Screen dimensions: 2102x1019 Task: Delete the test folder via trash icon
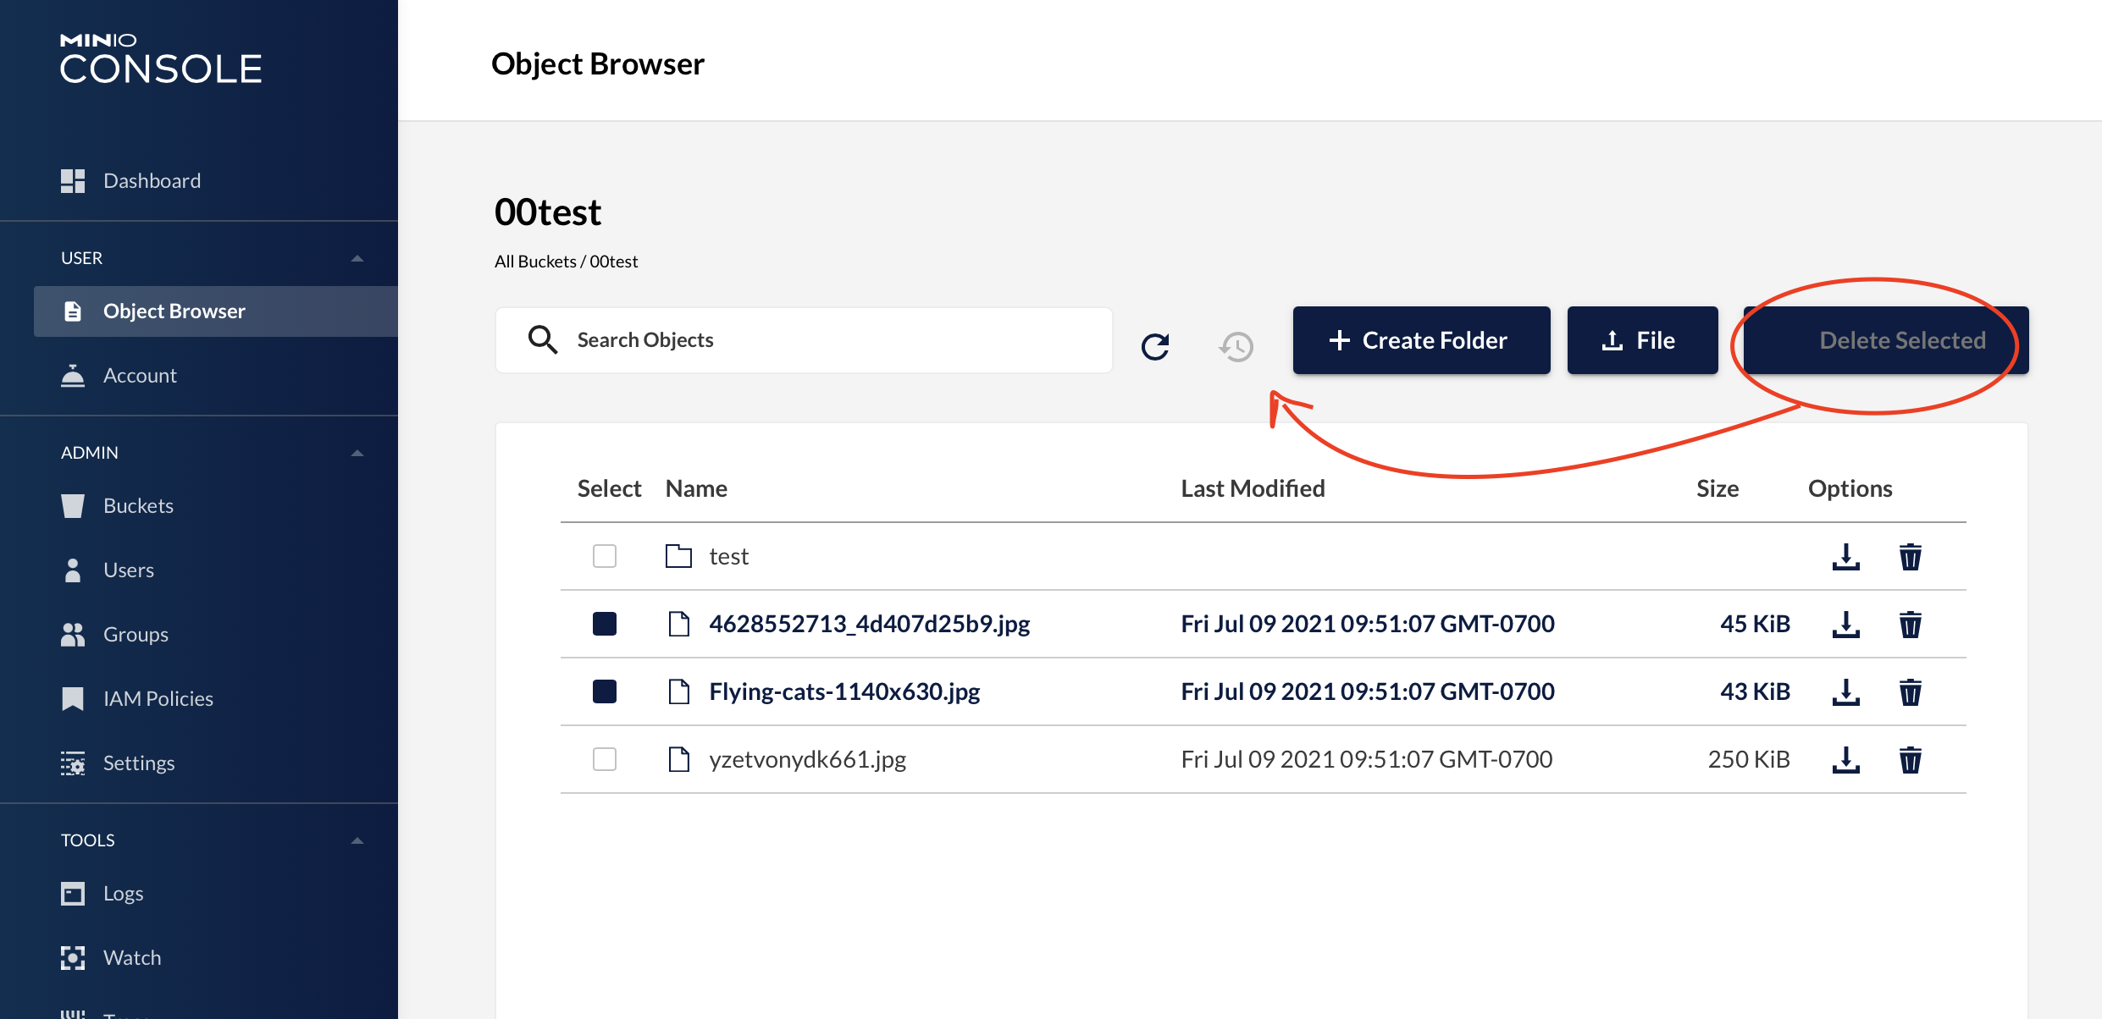1910,557
